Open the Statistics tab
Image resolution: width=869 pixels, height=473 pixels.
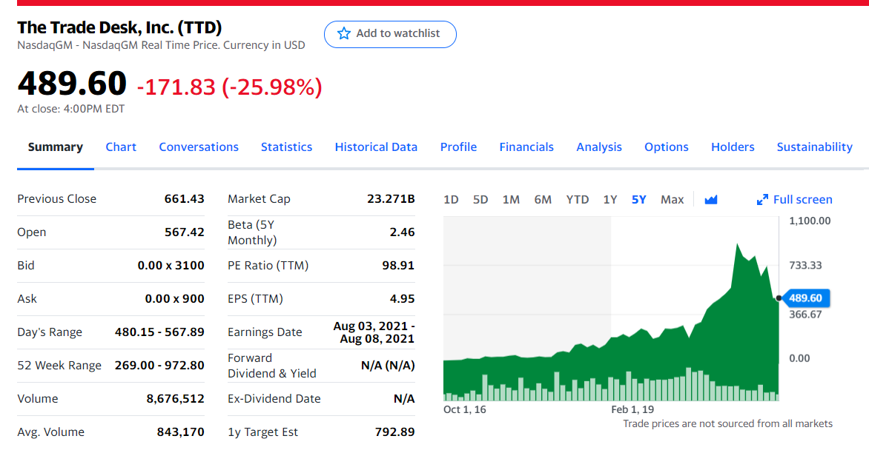coord(286,147)
